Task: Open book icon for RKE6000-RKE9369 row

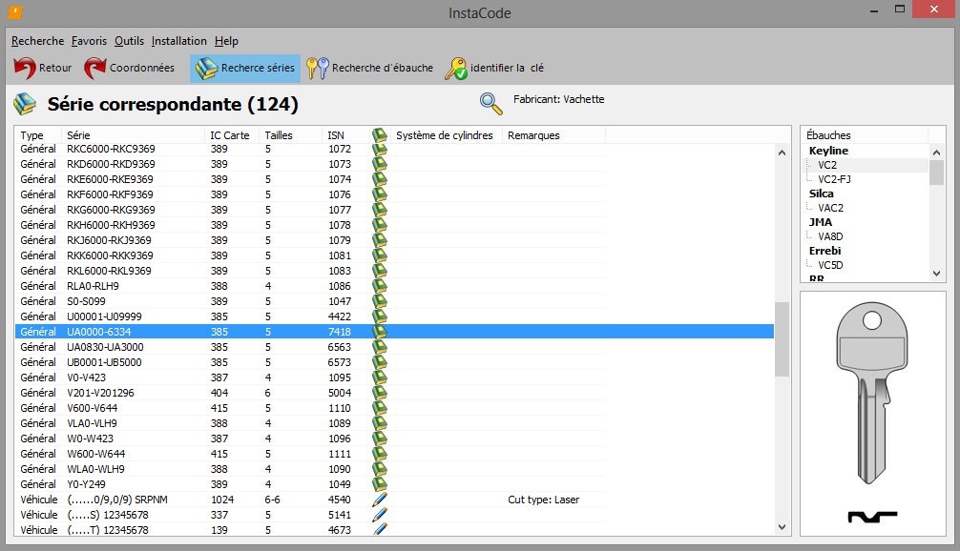Action: point(380,179)
